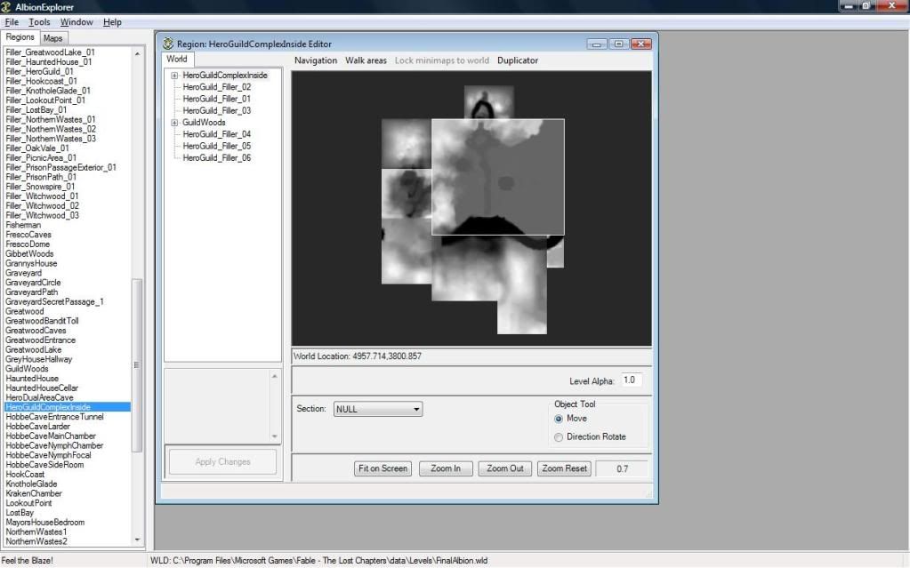910x568 pixels.
Task: Open the Walk areas menu item
Action: pos(366,60)
